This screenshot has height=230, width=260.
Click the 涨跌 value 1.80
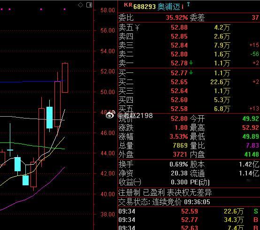pos(181,127)
